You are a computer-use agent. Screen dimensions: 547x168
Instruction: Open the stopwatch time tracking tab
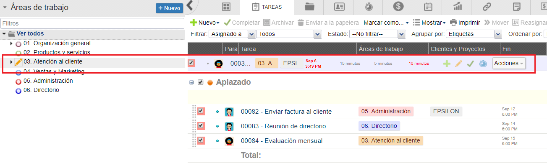pyautogui.click(x=369, y=7)
